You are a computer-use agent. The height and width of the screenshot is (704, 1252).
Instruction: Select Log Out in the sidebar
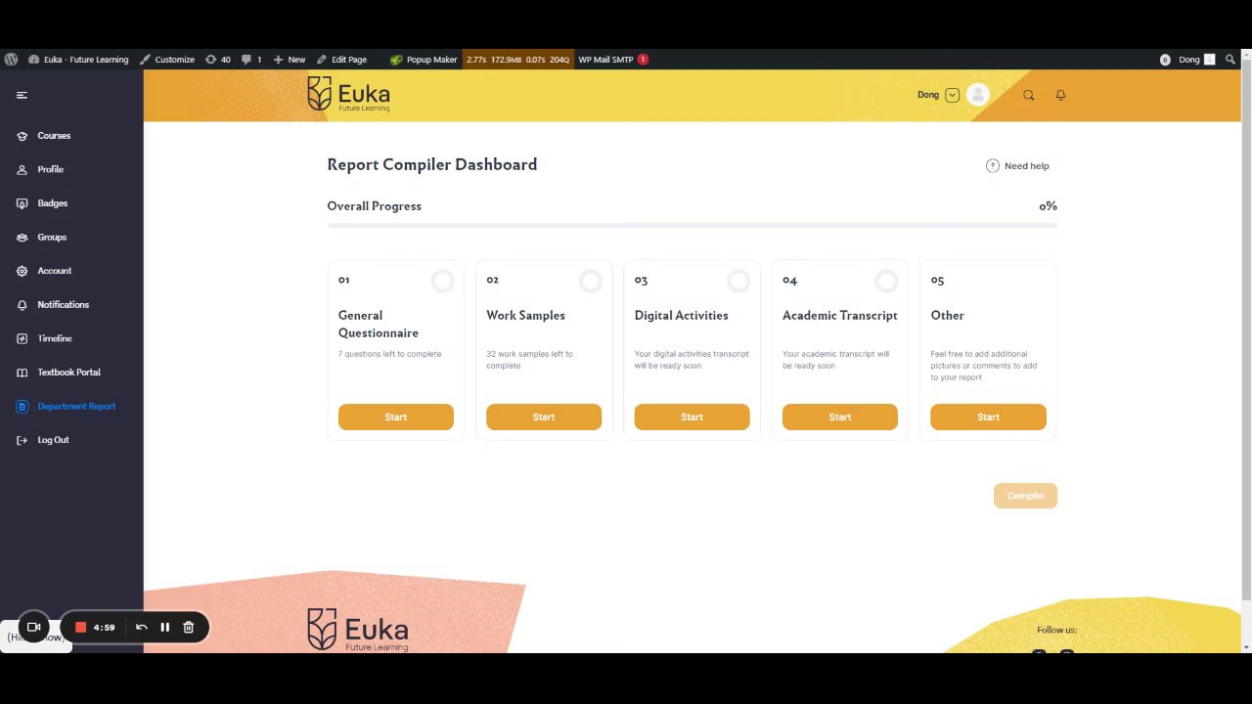pyautogui.click(x=54, y=440)
